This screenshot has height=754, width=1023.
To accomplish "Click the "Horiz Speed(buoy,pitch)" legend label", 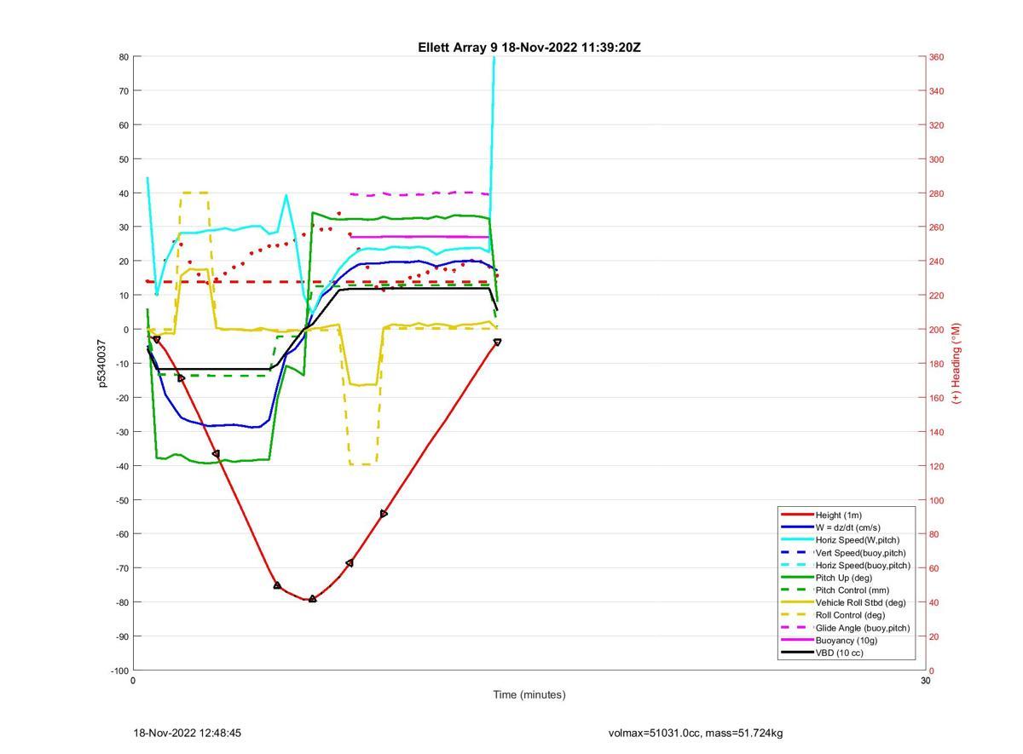I will (863, 565).
